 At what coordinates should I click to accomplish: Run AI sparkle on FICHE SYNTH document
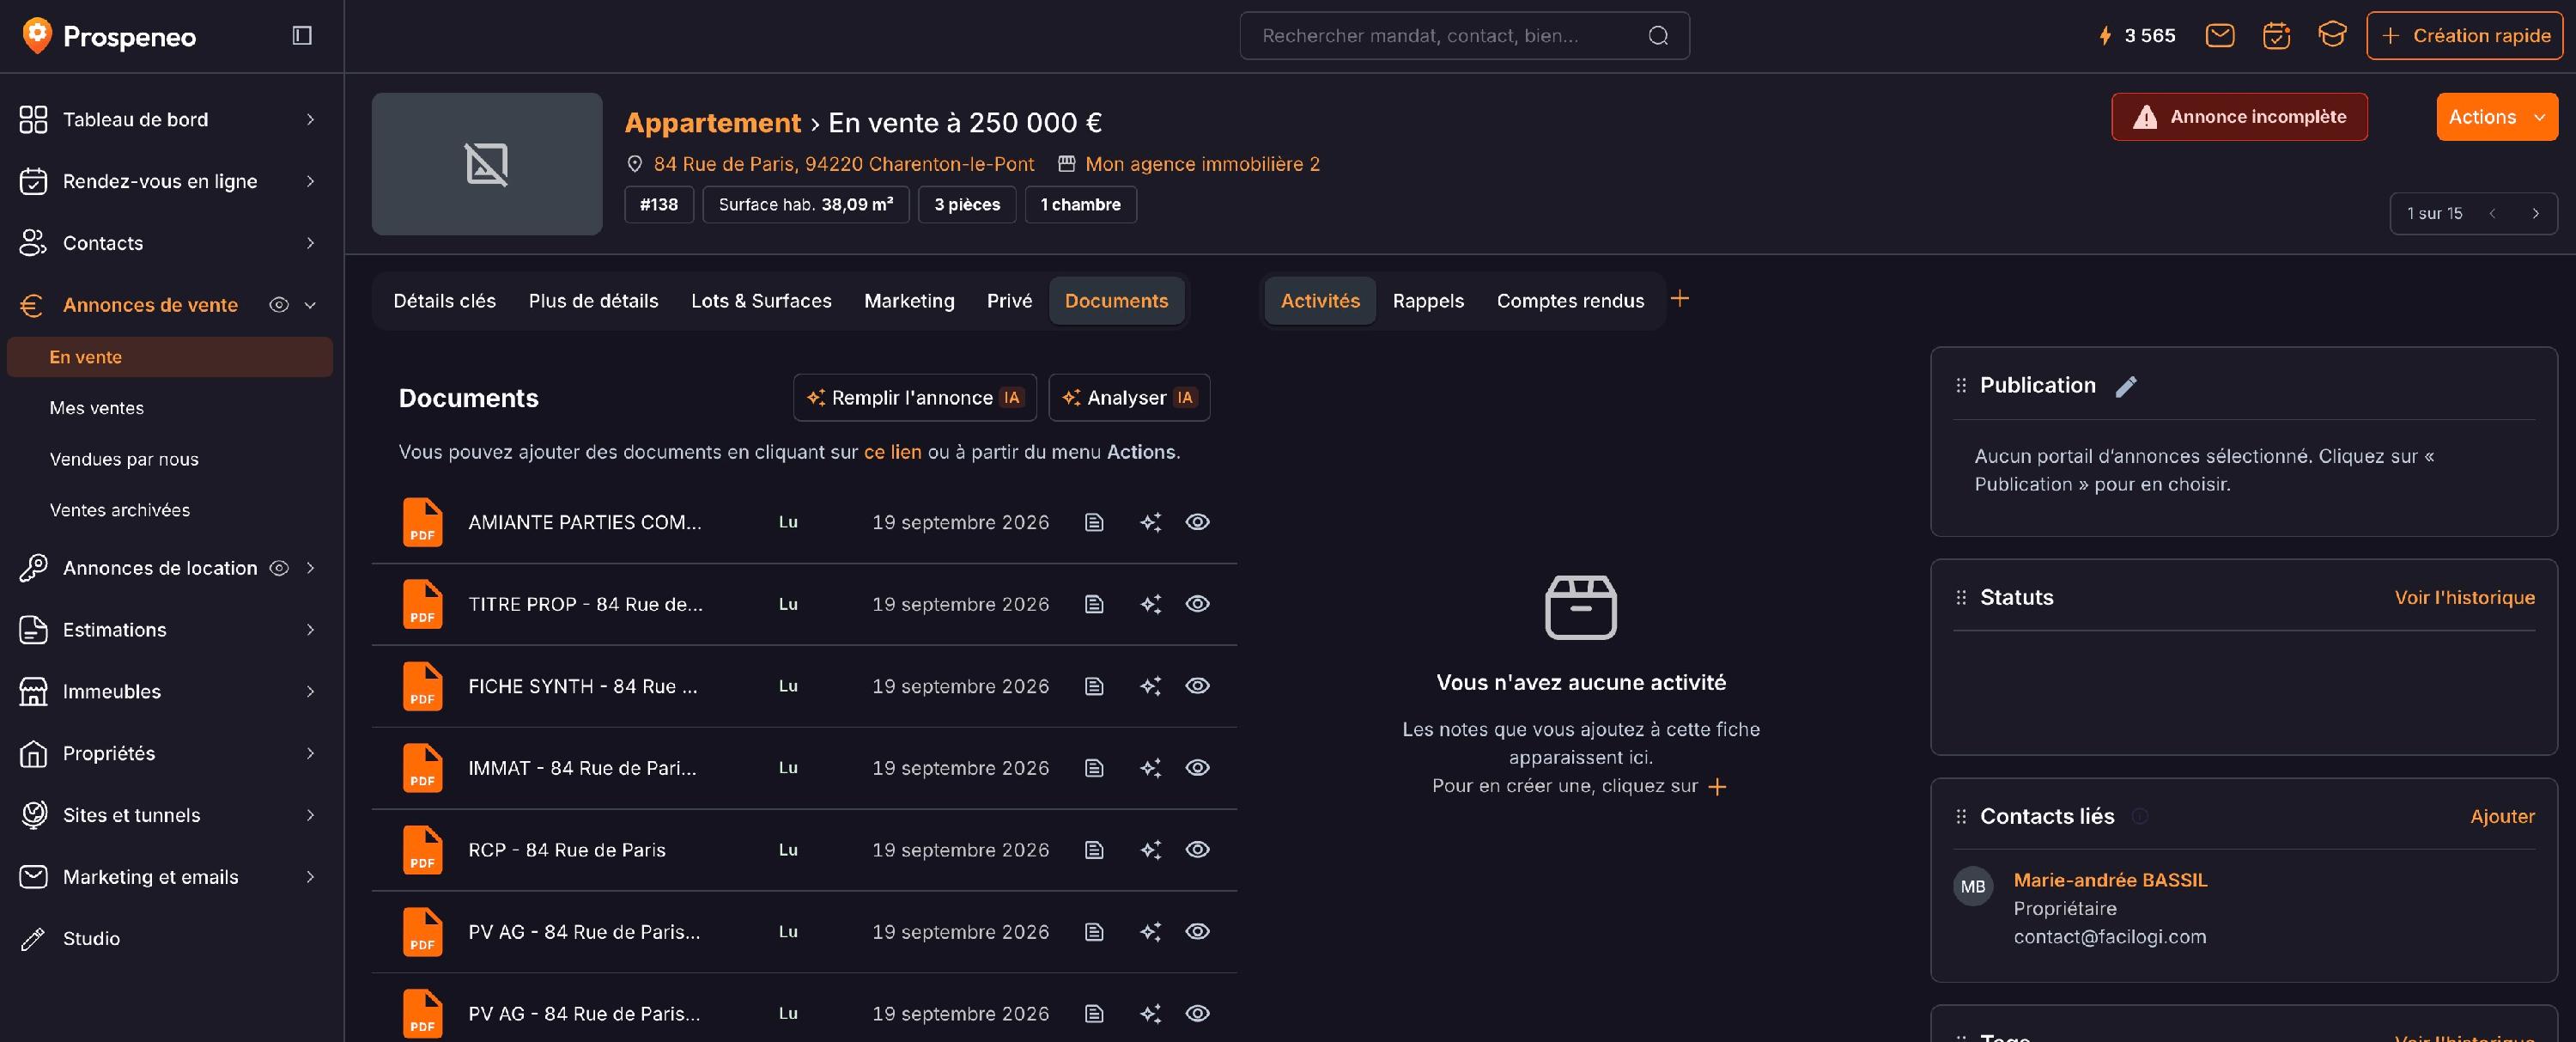click(x=1151, y=686)
